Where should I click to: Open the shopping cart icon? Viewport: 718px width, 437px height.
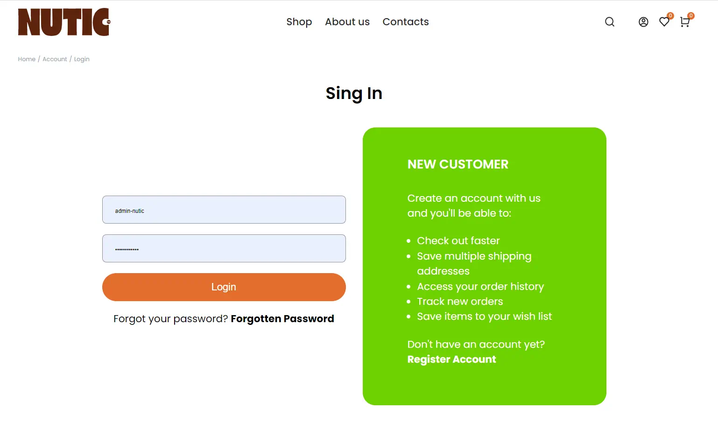coord(684,22)
